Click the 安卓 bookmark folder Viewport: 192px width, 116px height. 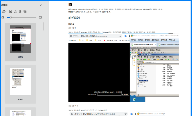[x=89, y=40]
